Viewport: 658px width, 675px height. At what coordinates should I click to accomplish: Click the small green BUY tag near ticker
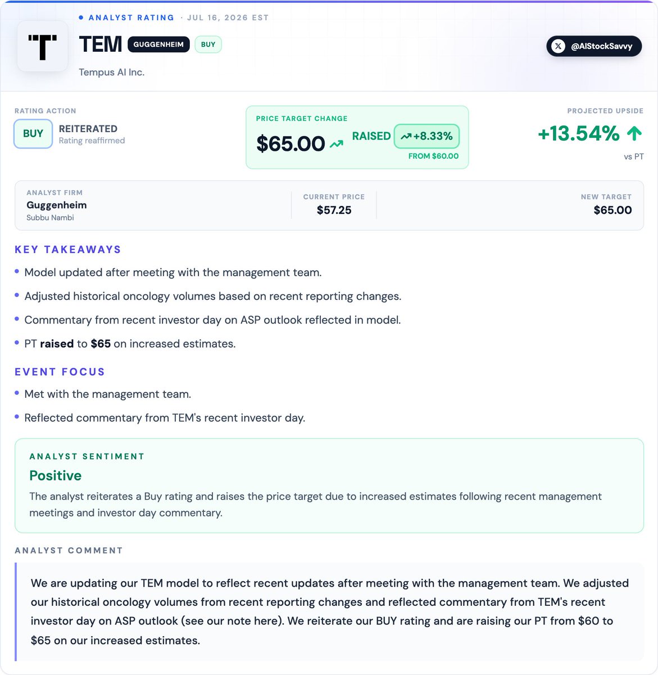pos(208,44)
